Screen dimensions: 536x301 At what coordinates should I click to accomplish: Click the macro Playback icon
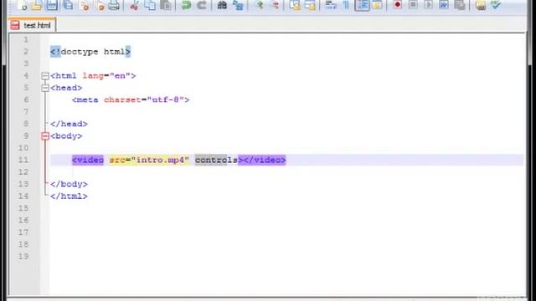[x=428, y=5]
